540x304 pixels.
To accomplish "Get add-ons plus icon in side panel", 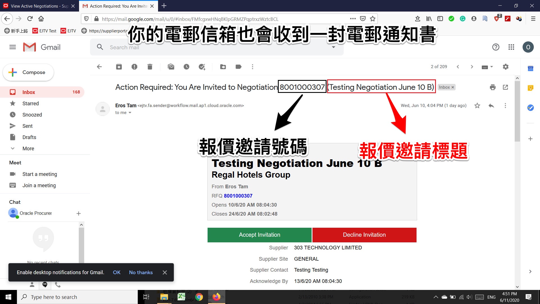I will coord(530,139).
